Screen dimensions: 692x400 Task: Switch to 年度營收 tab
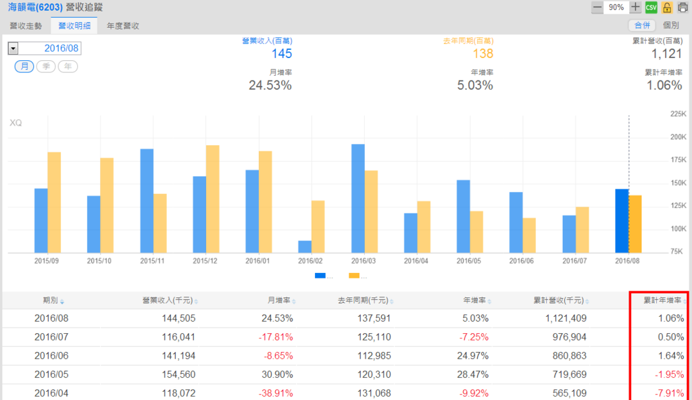(123, 26)
